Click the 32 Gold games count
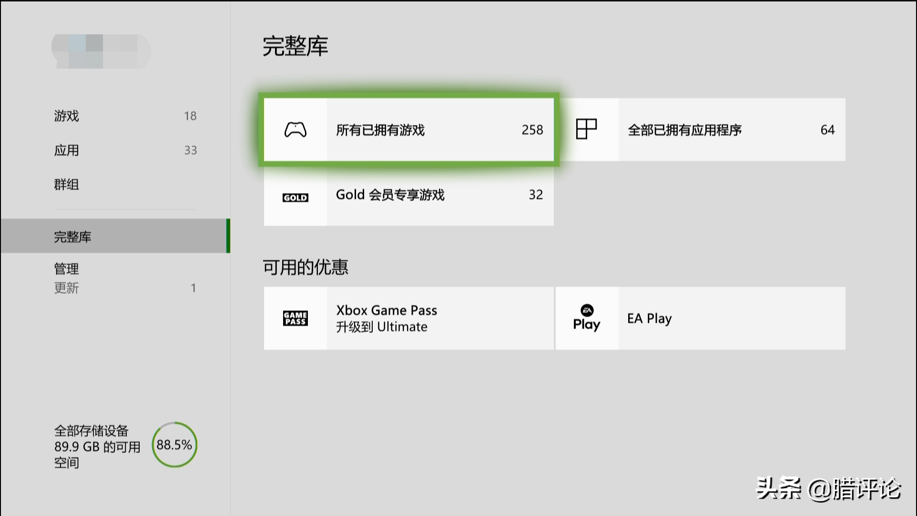 [536, 194]
